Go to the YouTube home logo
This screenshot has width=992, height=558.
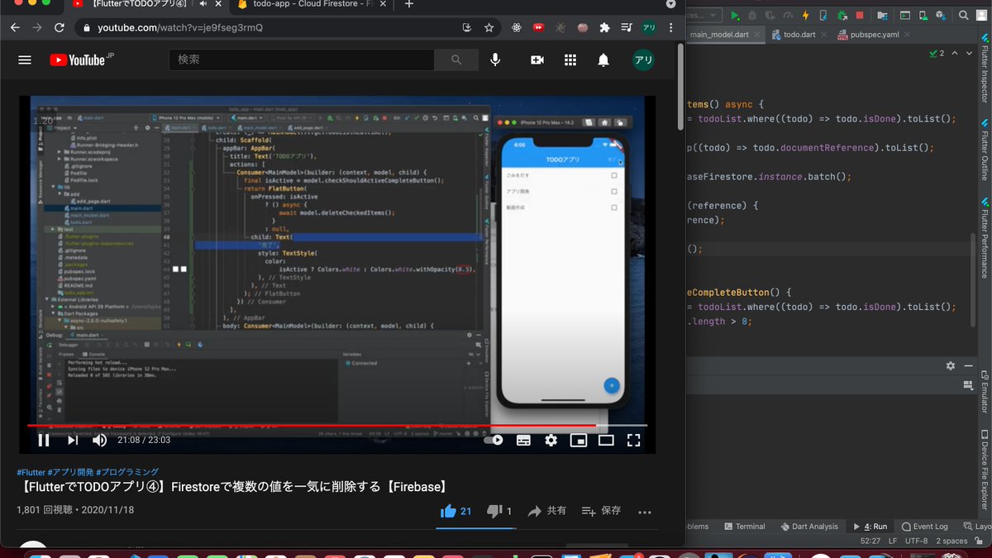pos(82,60)
